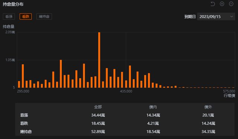Image resolution: width=238 pixels, height=139 pixels.
Task: Click the 14.34萬 cell
Action: pos(153,115)
